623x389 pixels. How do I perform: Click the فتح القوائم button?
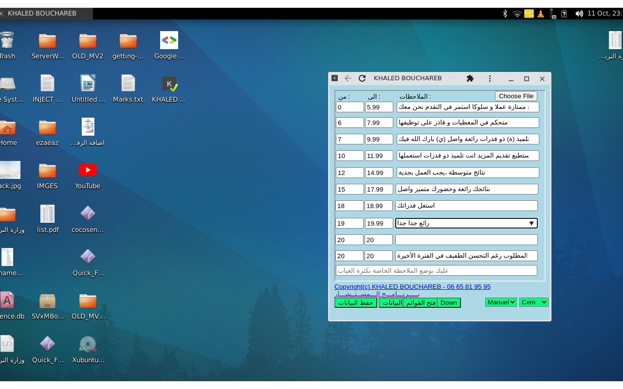420,303
